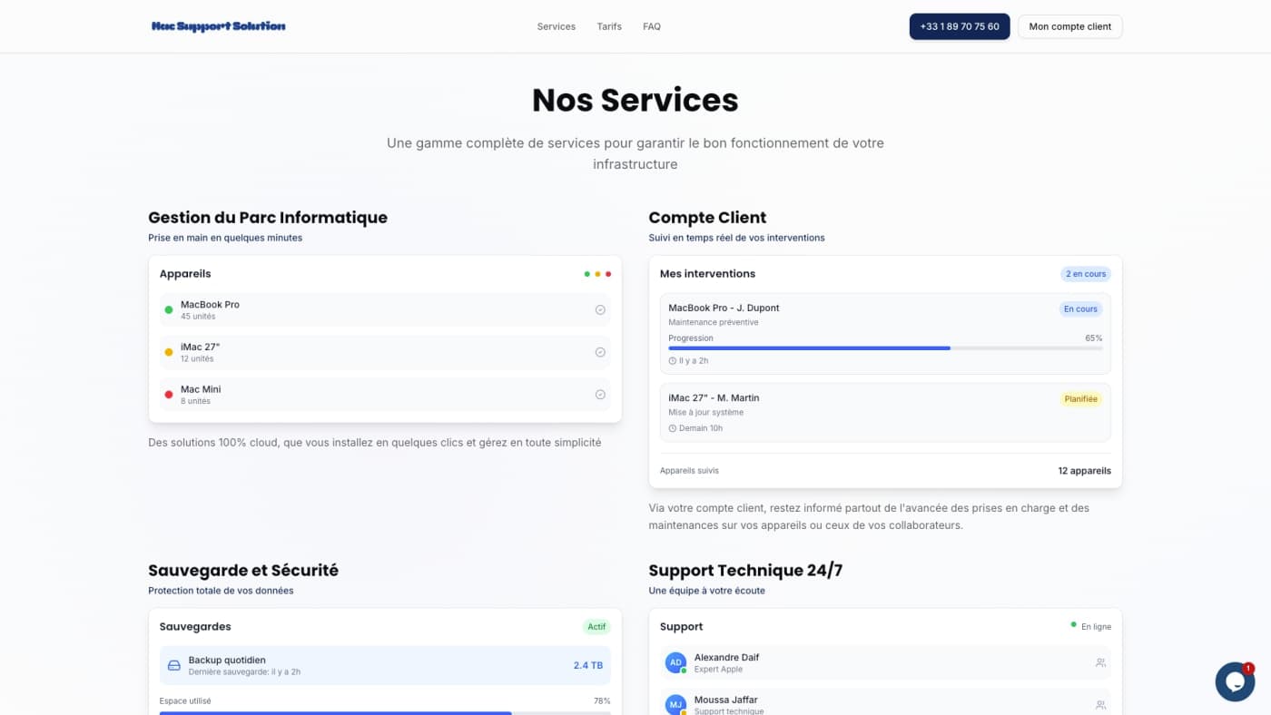Screen dimensions: 1271x715
Task: Click the drive icon in Backup quotidien
Action: 174,666
